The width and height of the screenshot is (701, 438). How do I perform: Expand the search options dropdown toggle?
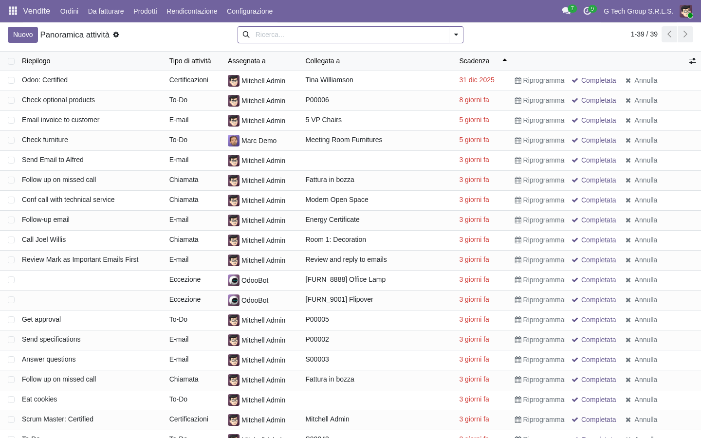tap(456, 35)
